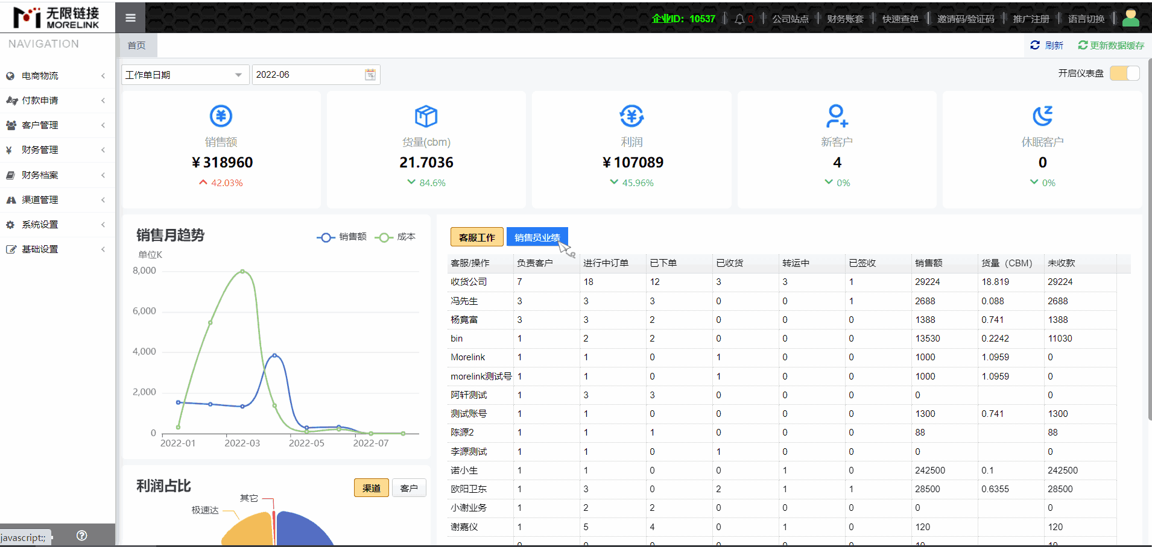Image resolution: width=1152 pixels, height=547 pixels.
Task: Open the notification bell icon
Action: pyautogui.click(x=739, y=19)
